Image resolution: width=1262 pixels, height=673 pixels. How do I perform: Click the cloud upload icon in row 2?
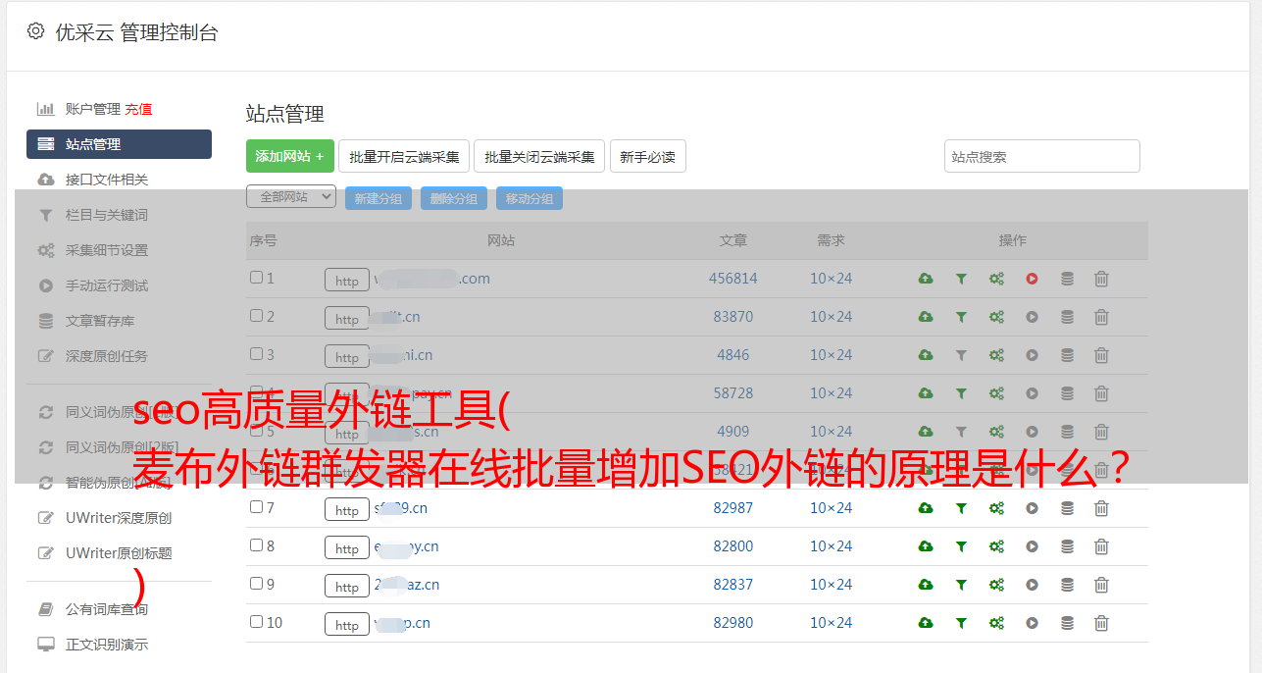click(926, 317)
